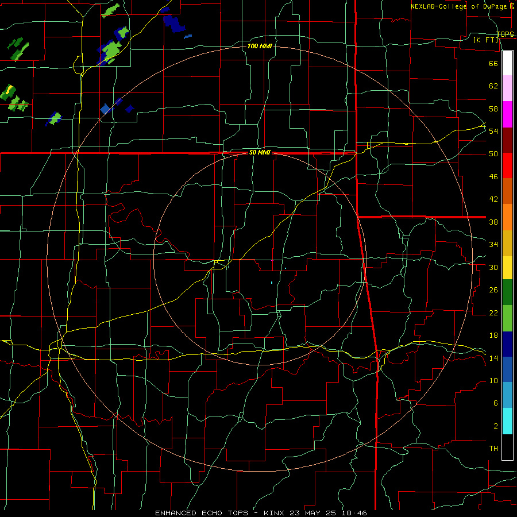This screenshot has height=517, width=517.
Task: Click the 26 legend value
Action: tap(493, 290)
